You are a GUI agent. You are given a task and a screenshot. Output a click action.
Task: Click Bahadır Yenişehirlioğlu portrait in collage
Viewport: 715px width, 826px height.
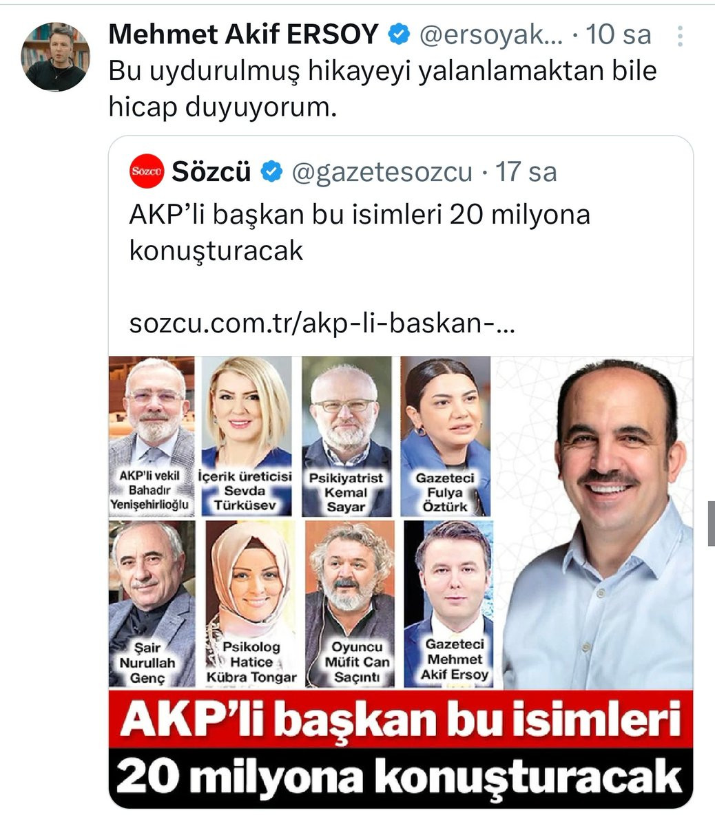pyautogui.click(x=152, y=436)
